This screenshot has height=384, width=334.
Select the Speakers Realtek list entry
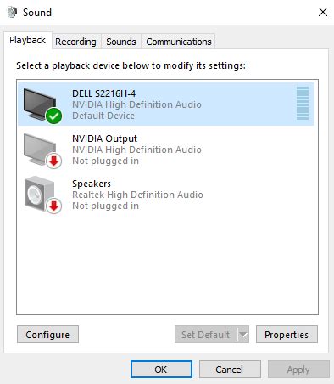[166, 195]
